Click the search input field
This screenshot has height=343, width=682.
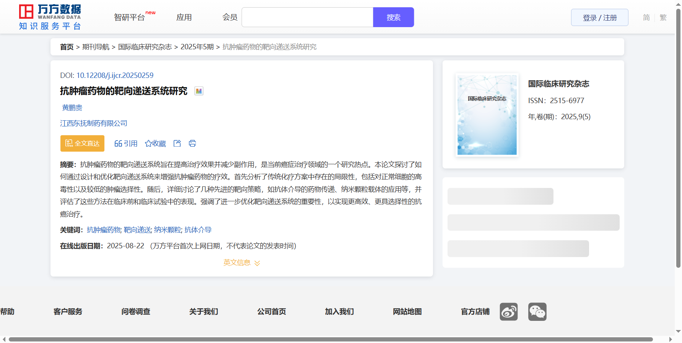[x=307, y=18]
